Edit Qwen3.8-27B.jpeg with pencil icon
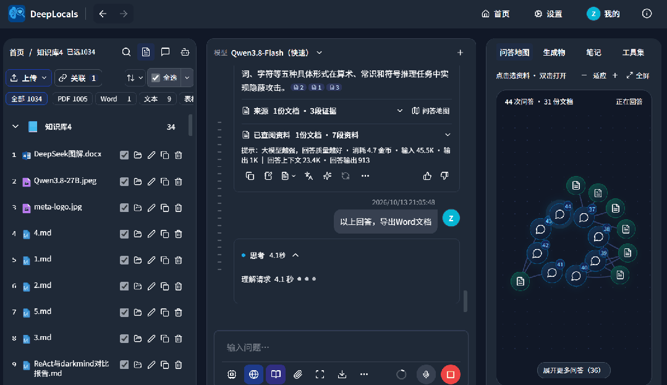 pos(151,182)
